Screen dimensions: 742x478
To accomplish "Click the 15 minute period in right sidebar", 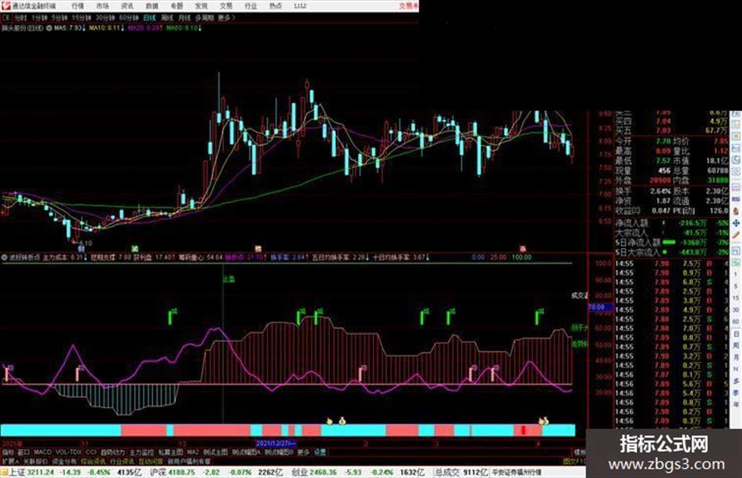I will point(736,298).
